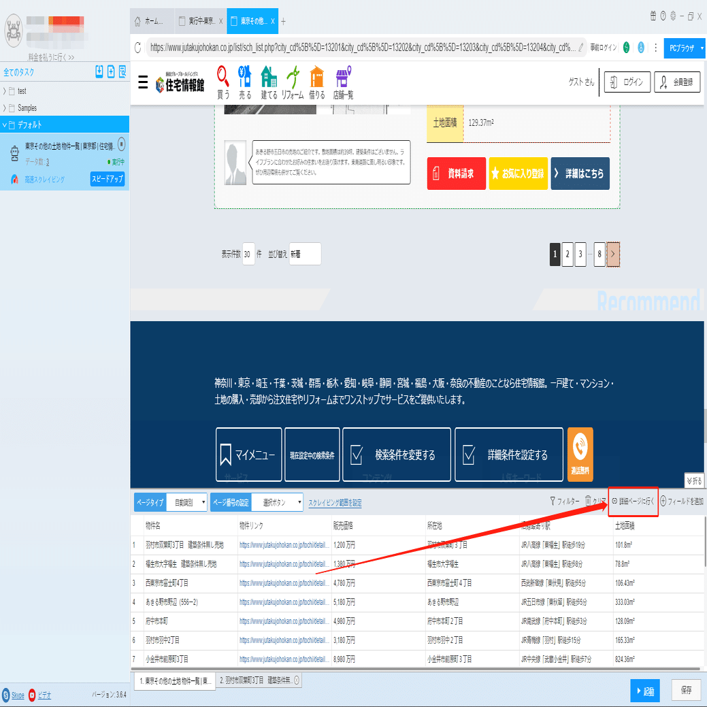Click the green circular browser toolbar icon
The width and height of the screenshot is (707, 707).
(626, 48)
